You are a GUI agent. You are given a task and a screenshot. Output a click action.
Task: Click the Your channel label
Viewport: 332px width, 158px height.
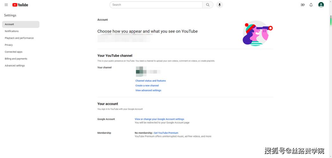click(104, 68)
